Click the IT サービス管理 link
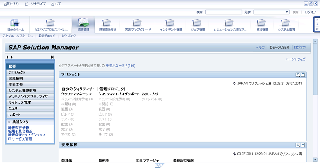The width and height of the screenshot is (320, 168). click(x=20, y=139)
